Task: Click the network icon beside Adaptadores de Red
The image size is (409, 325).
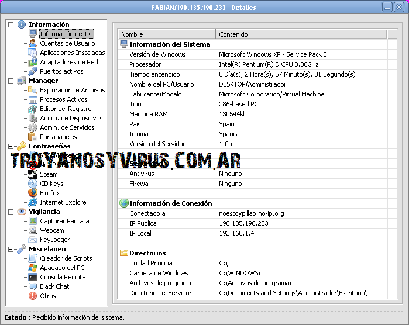Action: [x=33, y=62]
